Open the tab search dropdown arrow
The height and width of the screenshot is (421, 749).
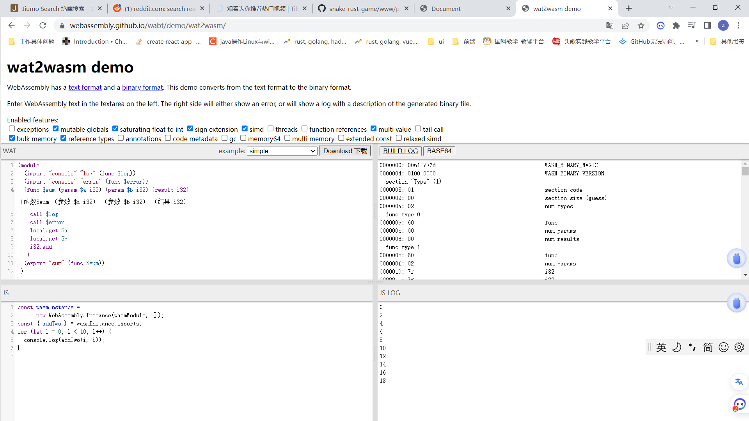pyautogui.click(x=671, y=7)
